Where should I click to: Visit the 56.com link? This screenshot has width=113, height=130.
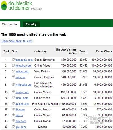[x=20, y=110]
